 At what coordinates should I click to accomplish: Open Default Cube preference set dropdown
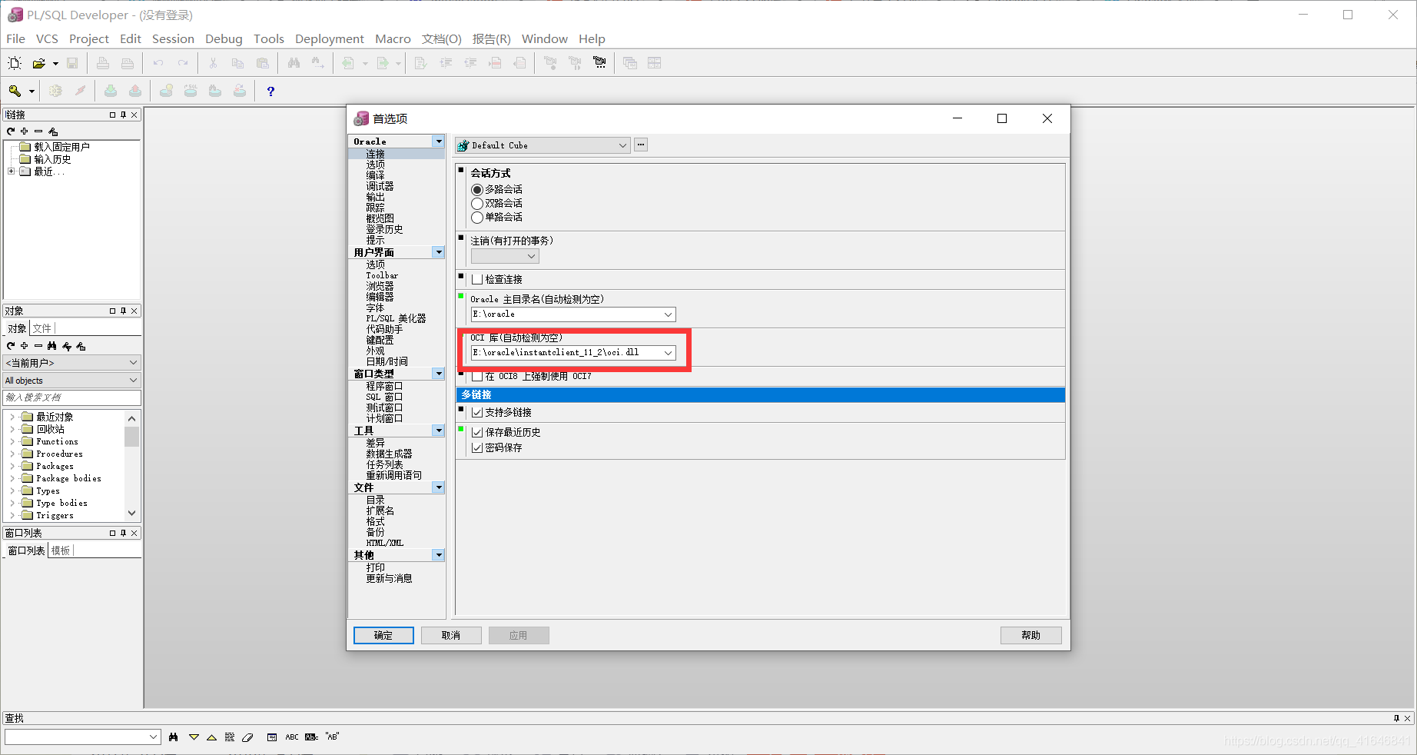pyautogui.click(x=622, y=145)
